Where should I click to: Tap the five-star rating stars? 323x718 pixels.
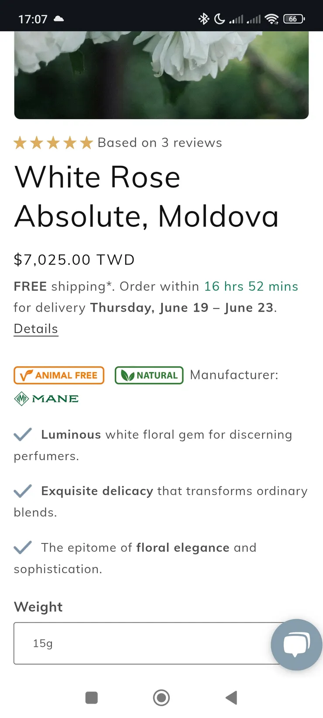pos(53,143)
